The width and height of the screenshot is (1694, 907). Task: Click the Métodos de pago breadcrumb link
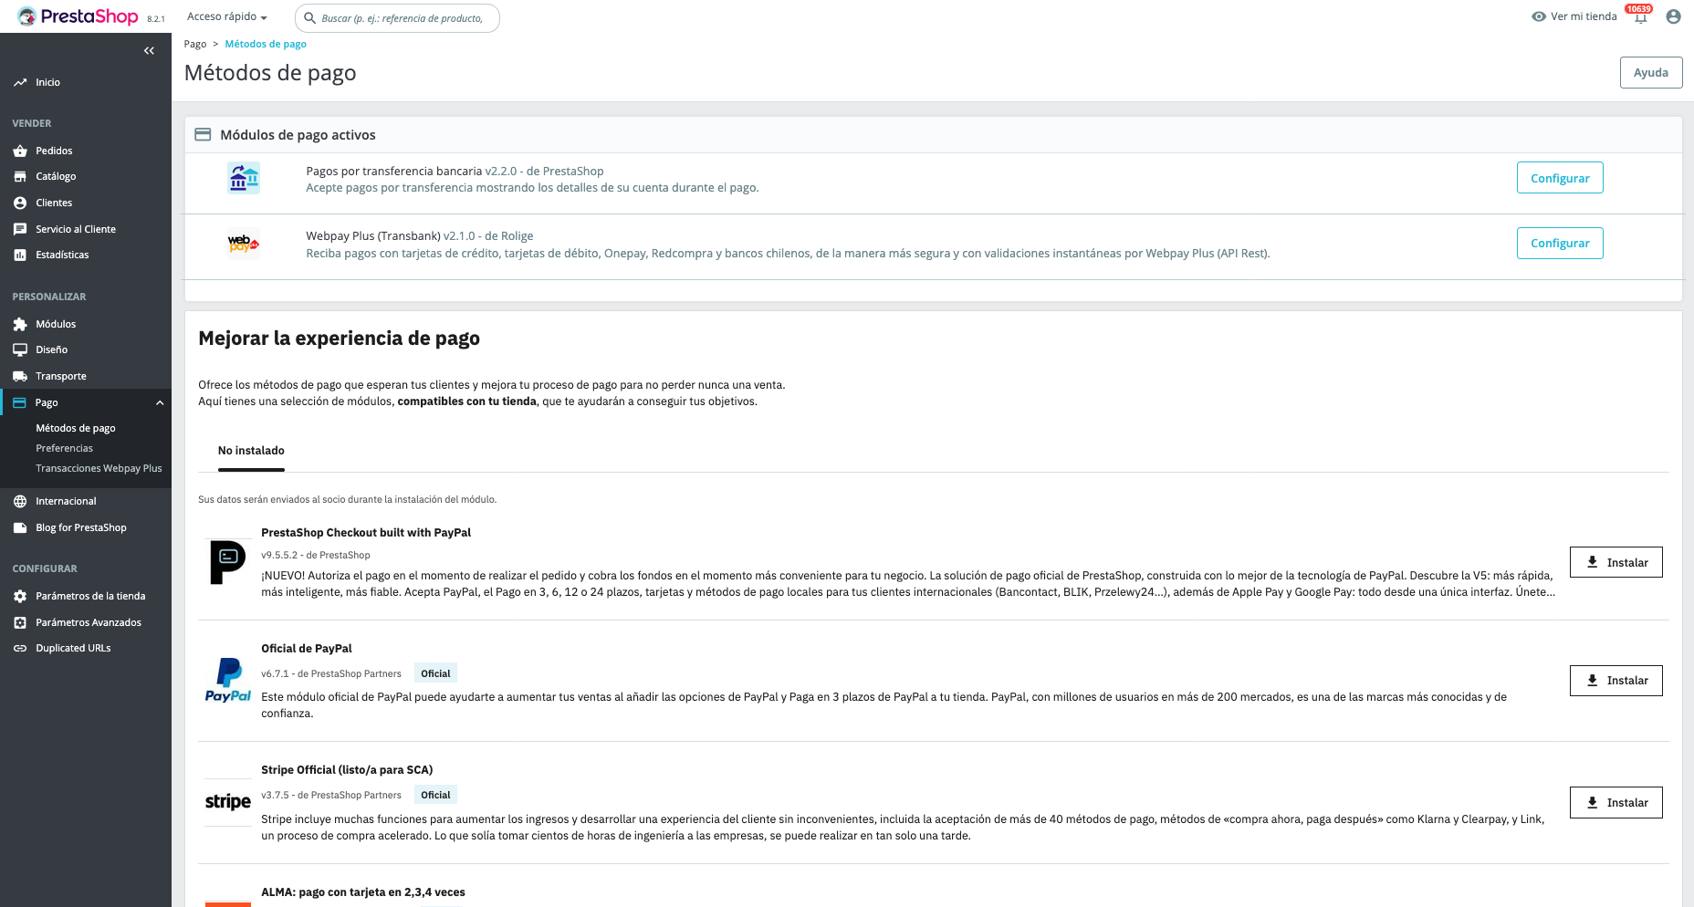point(266,44)
